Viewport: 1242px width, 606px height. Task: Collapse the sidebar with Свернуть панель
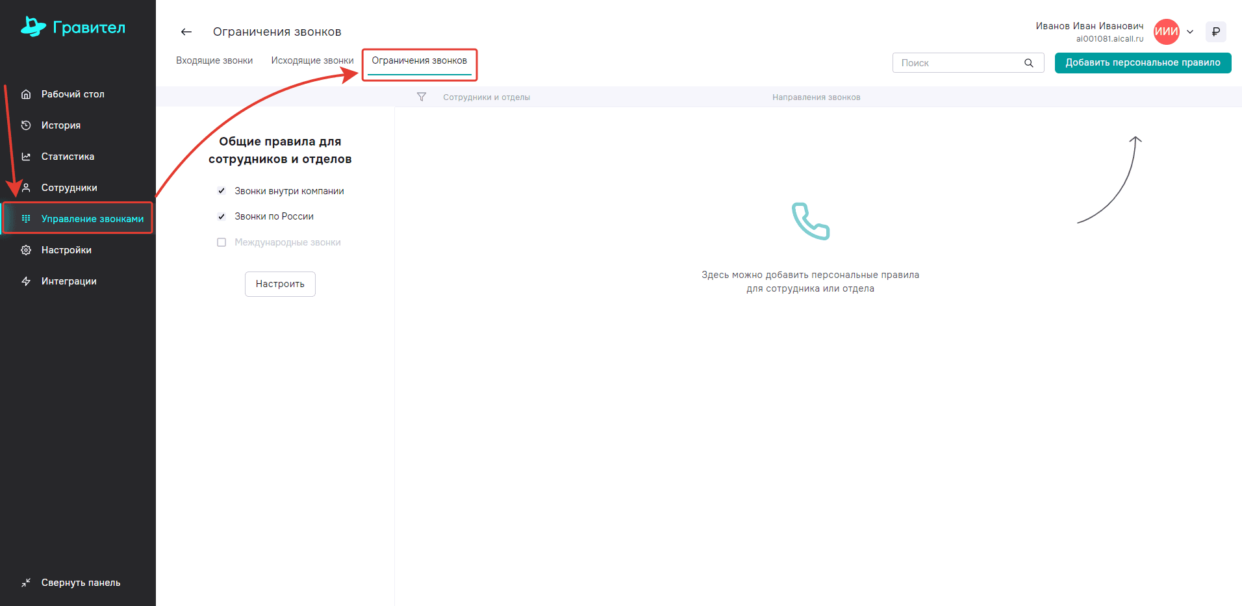pyautogui.click(x=81, y=583)
